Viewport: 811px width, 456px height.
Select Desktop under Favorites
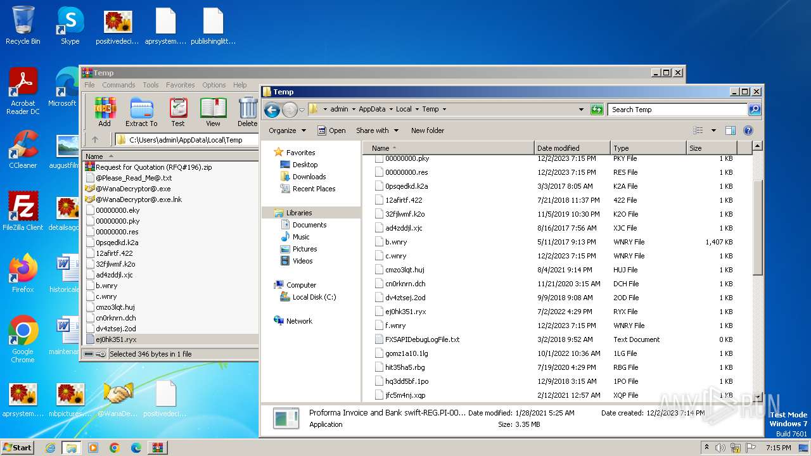[305, 165]
